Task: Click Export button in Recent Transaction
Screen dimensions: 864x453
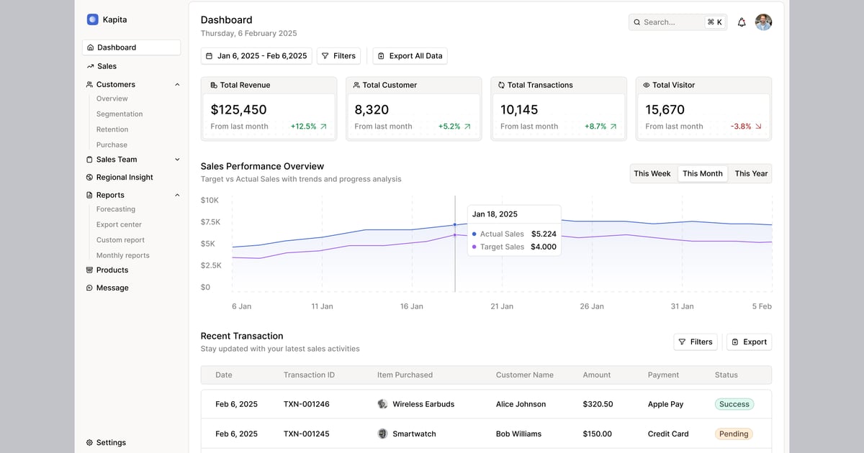Action: click(x=749, y=342)
